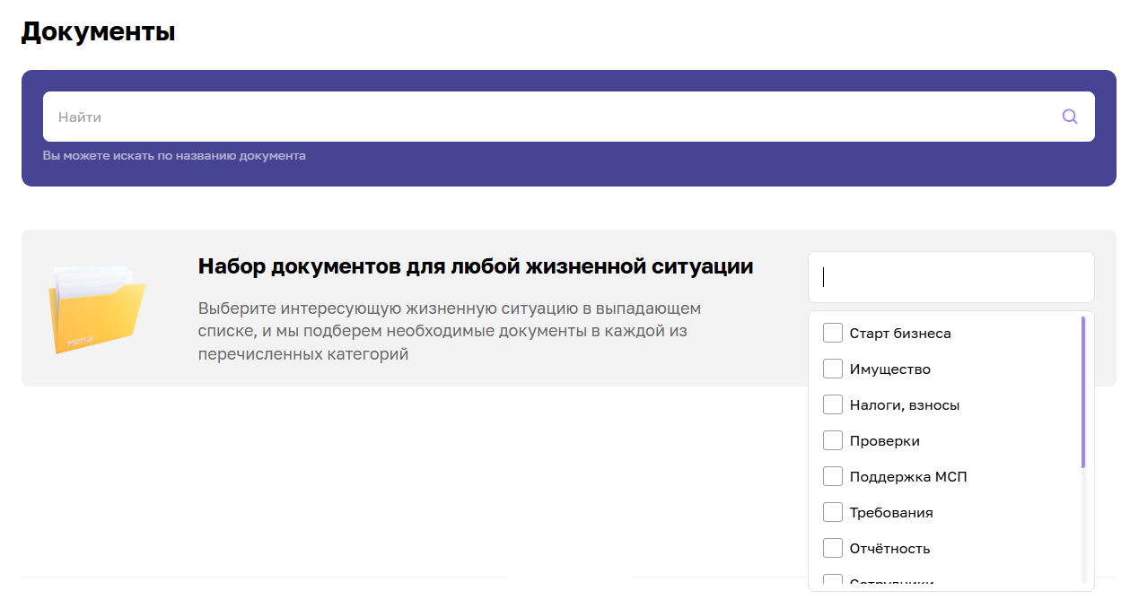Tick the Старт бизнеса checkbox
The image size is (1130, 608).
tap(833, 333)
